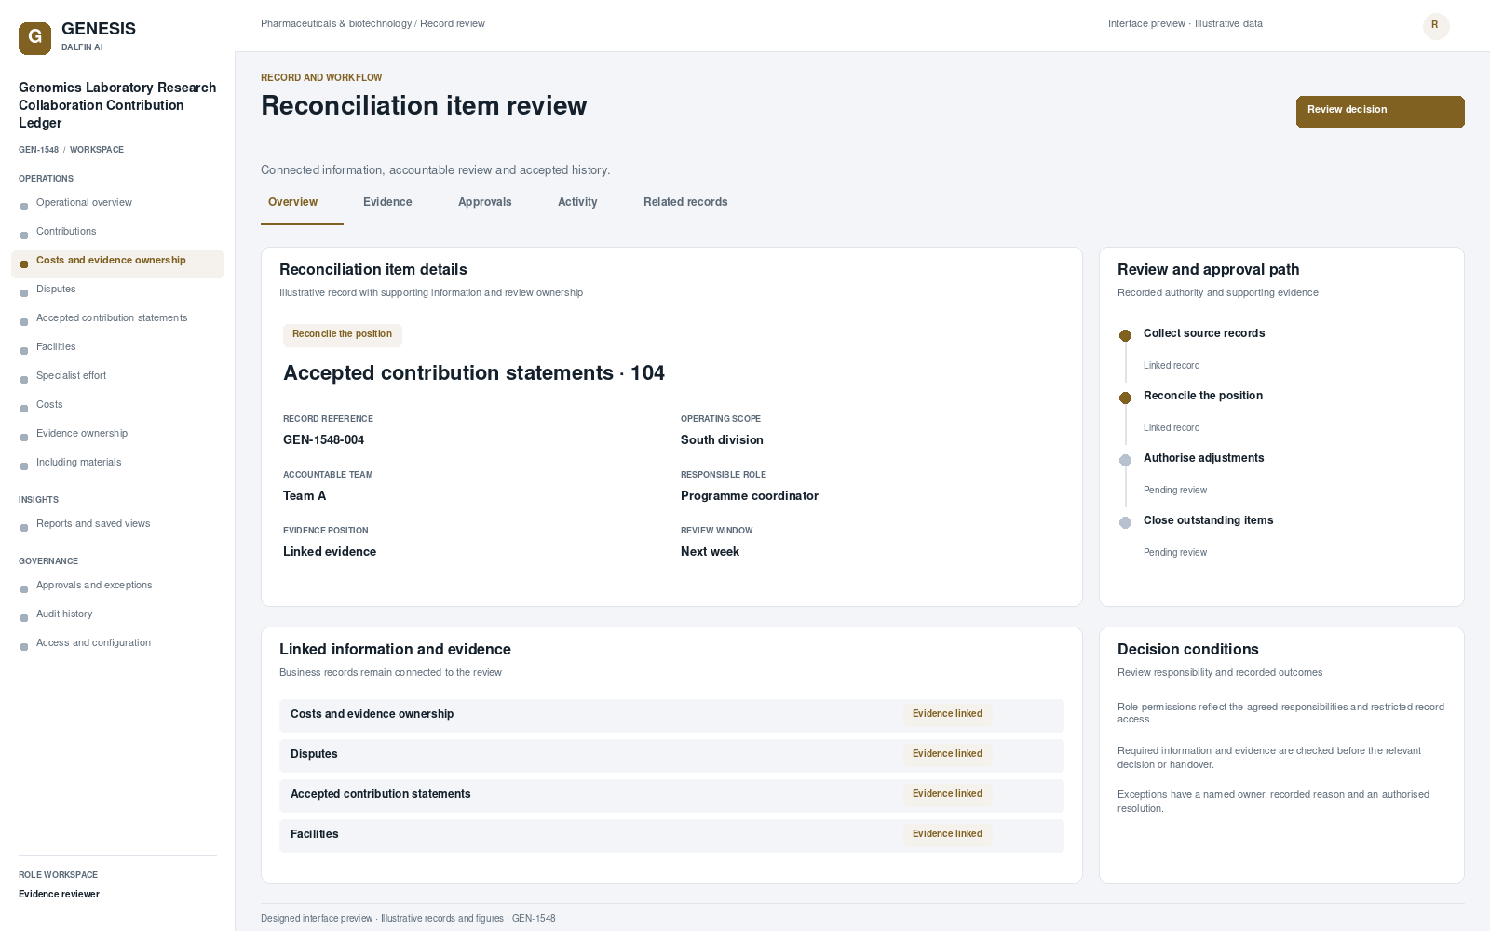This screenshot has height=931, width=1490.
Task: Open the user avatar R
Action: pos(1436,26)
